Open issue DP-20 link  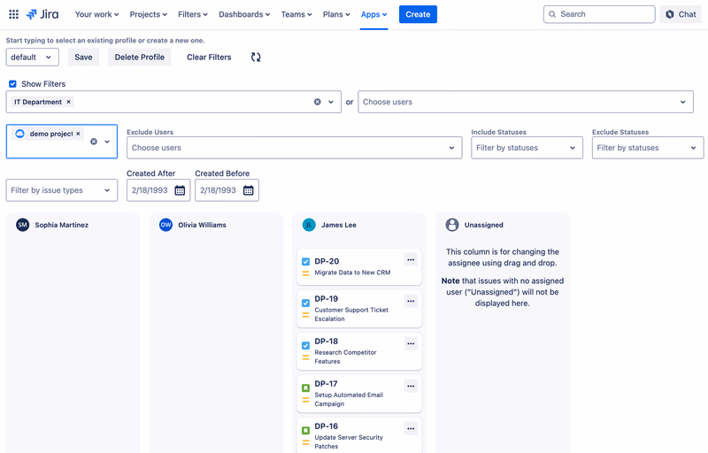[327, 261]
